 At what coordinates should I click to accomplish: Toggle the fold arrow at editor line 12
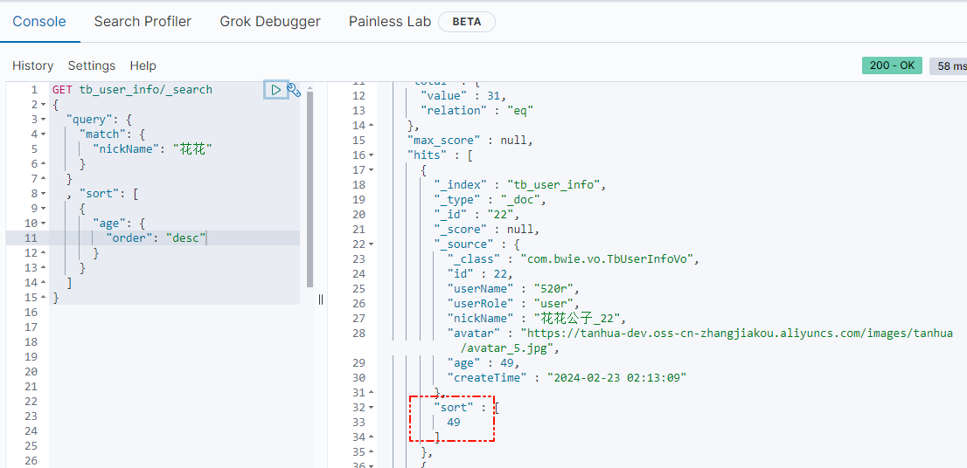point(43,252)
